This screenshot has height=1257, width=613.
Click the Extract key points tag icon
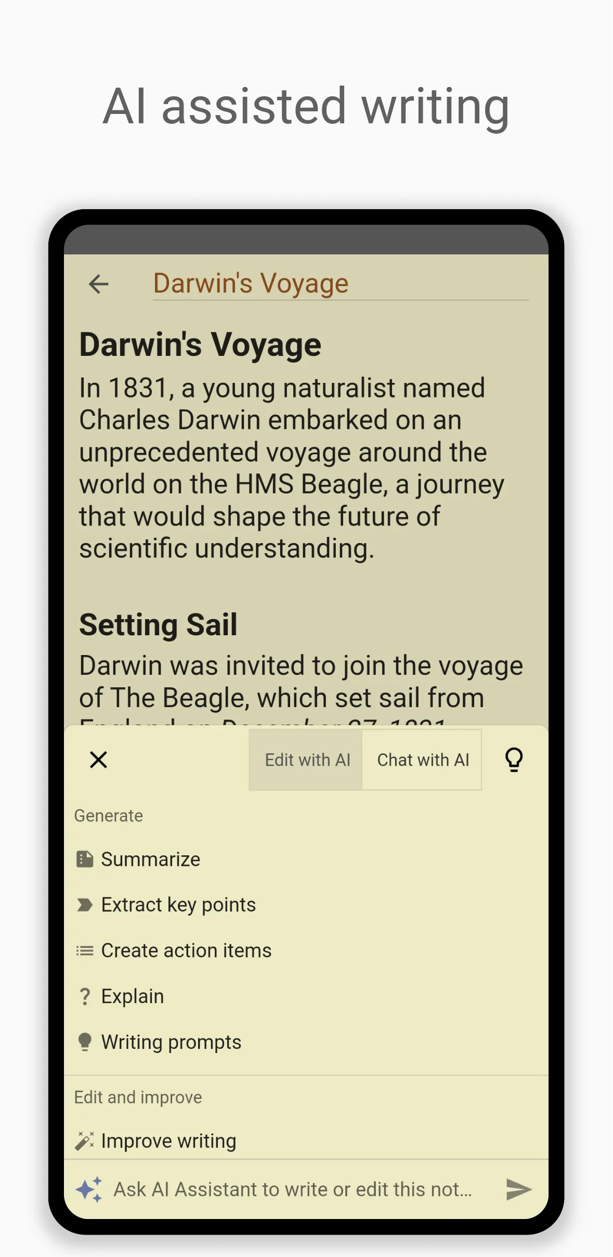tap(85, 905)
